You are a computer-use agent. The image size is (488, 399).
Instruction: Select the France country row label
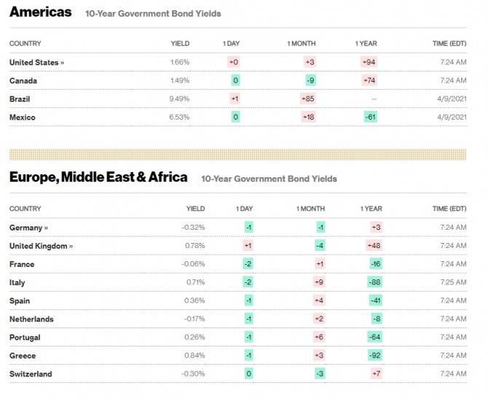click(x=22, y=264)
